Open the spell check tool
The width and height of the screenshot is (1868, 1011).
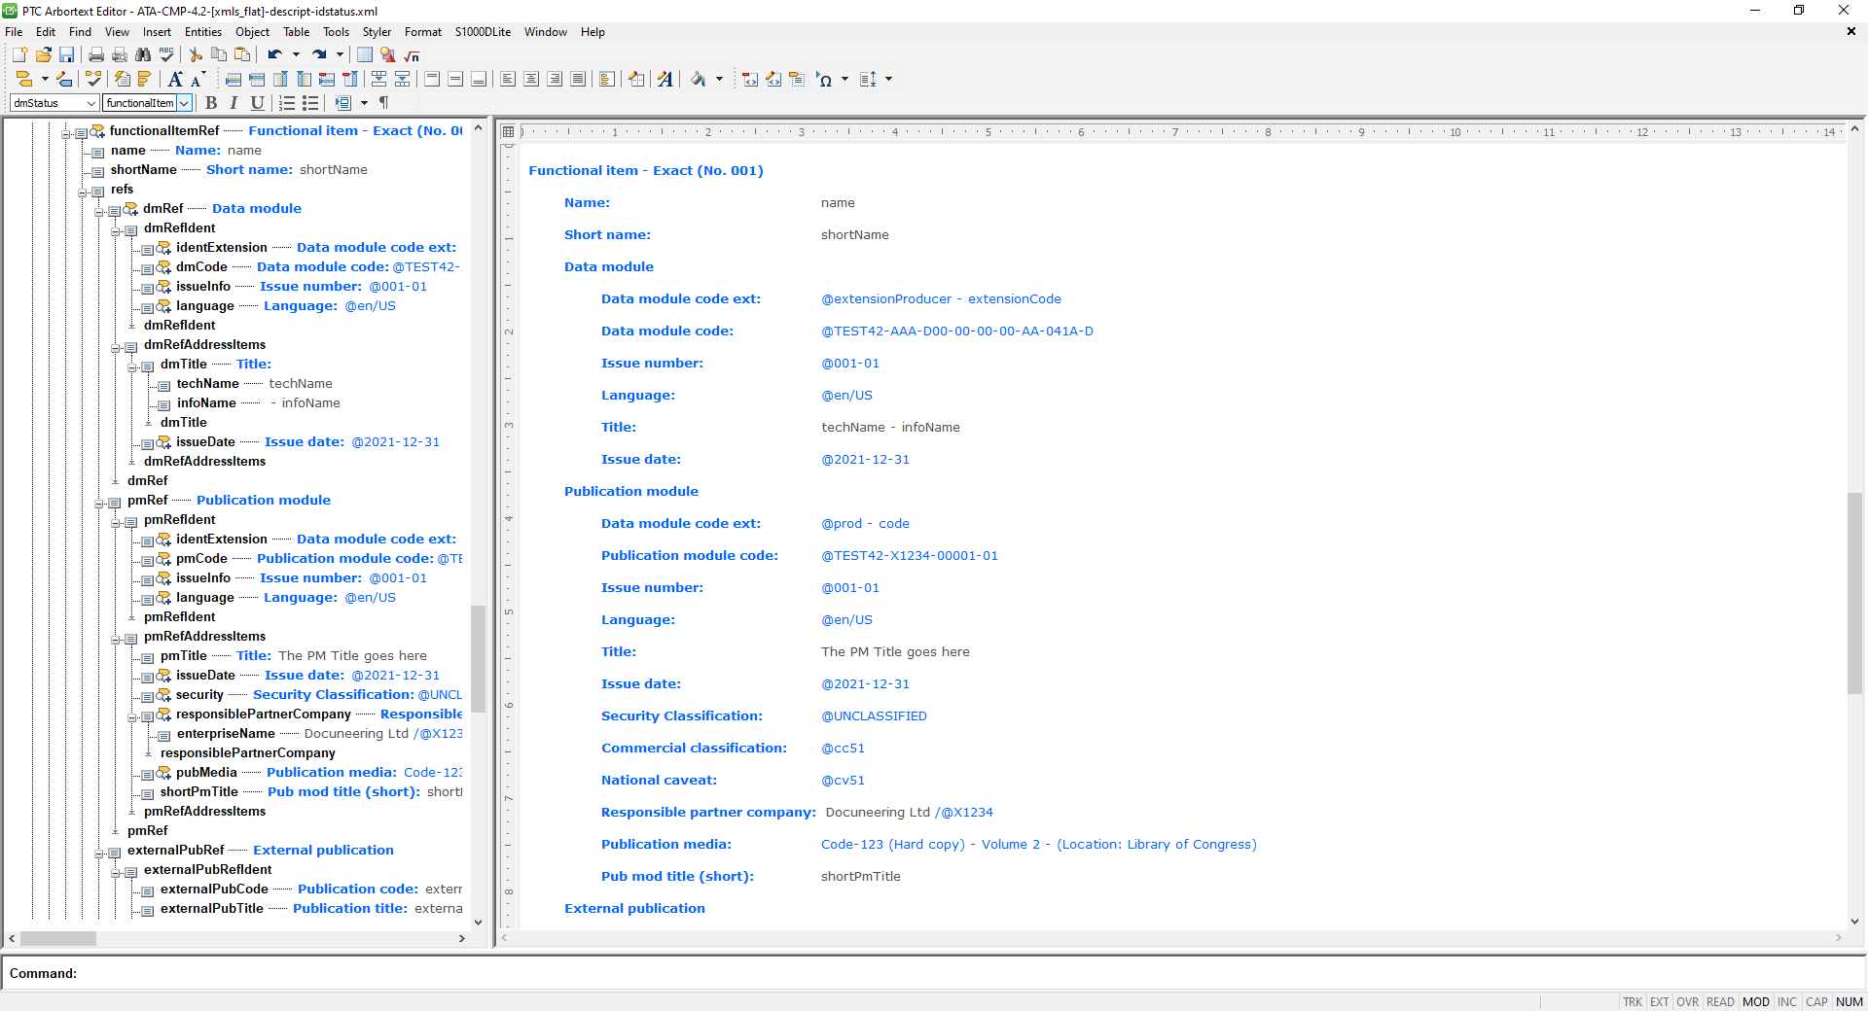[166, 54]
